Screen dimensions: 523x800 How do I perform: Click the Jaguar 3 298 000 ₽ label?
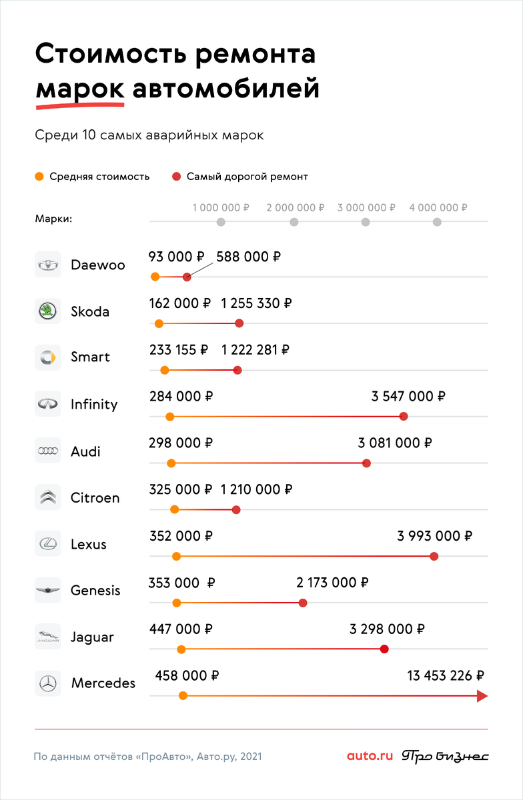coord(387,629)
